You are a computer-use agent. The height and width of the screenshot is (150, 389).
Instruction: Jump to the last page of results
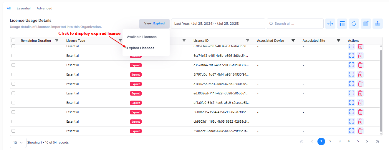378,141
